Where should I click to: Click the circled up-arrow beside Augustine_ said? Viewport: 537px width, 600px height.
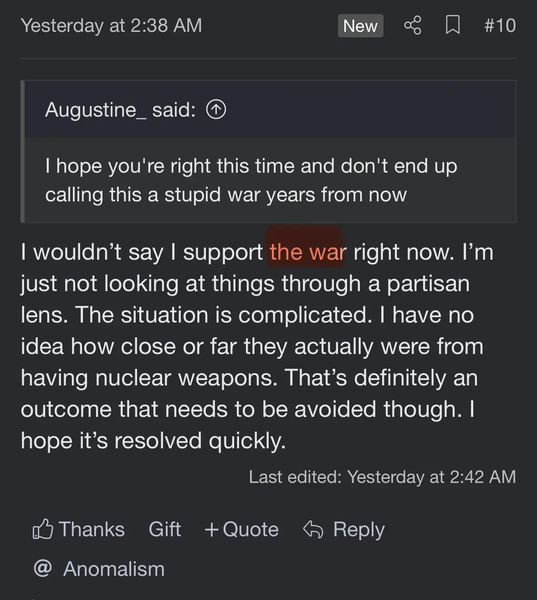click(216, 109)
